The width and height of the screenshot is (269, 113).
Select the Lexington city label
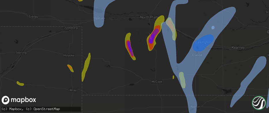pyautogui.click(x=203, y=42)
